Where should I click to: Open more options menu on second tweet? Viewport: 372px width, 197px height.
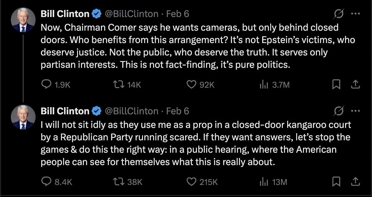(356, 111)
